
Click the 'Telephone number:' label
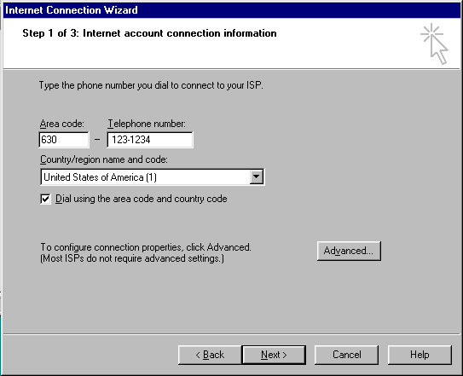(147, 124)
